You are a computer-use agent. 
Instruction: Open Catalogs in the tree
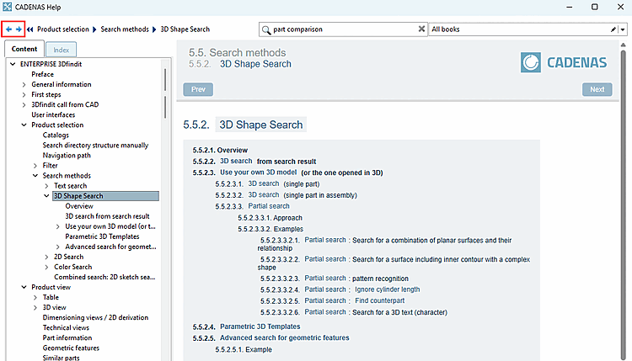tap(56, 135)
